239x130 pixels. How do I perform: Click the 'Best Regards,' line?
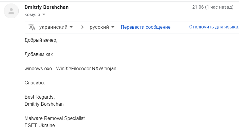coord(40,97)
